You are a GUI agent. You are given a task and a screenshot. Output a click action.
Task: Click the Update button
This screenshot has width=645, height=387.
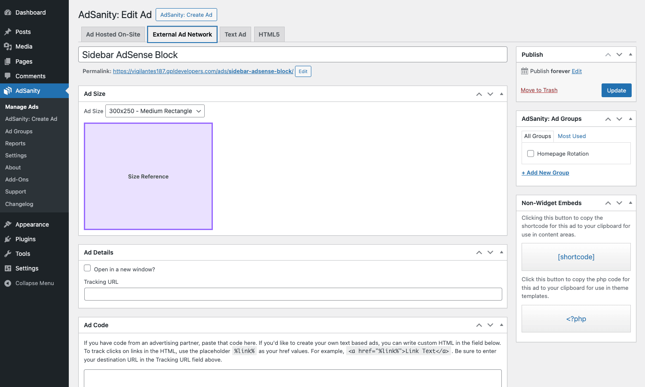617,90
